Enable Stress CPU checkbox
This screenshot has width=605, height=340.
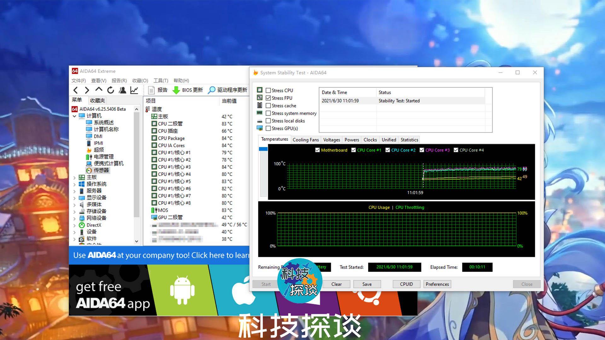click(x=268, y=90)
